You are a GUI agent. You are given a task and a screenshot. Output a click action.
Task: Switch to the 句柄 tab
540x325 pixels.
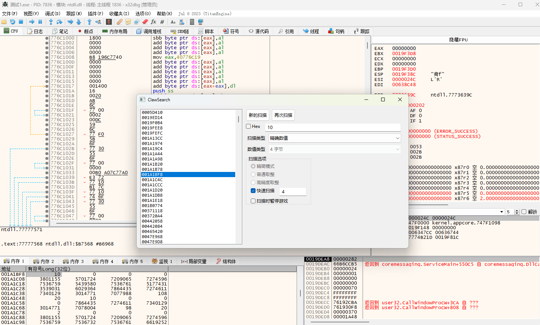coord(336,31)
